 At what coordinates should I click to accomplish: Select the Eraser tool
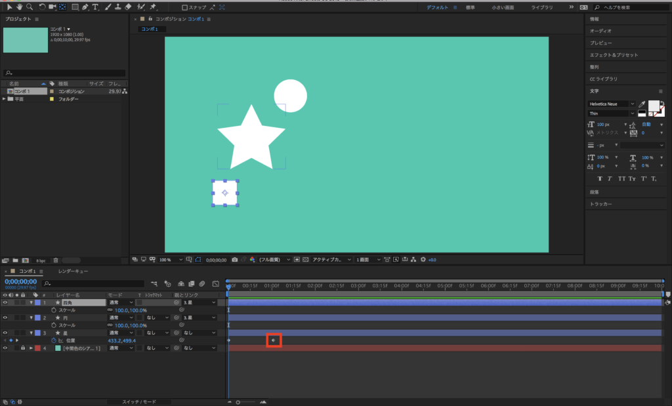click(x=128, y=7)
